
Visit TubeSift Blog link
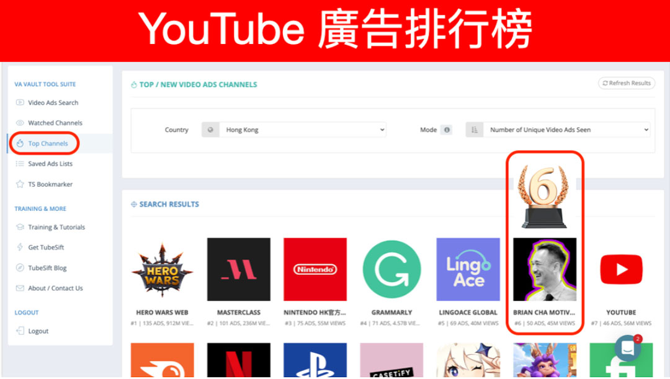pos(47,268)
